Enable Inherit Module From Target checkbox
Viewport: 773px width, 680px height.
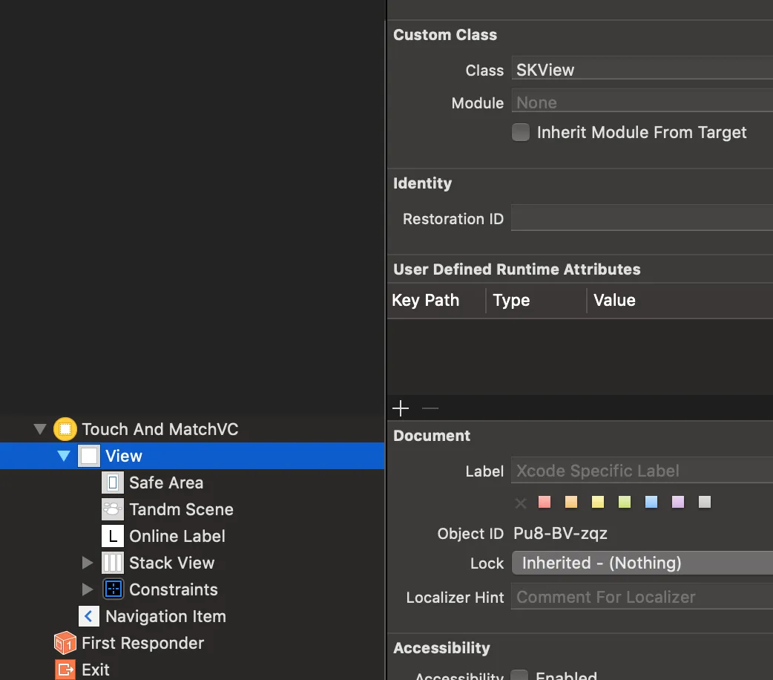pos(521,133)
